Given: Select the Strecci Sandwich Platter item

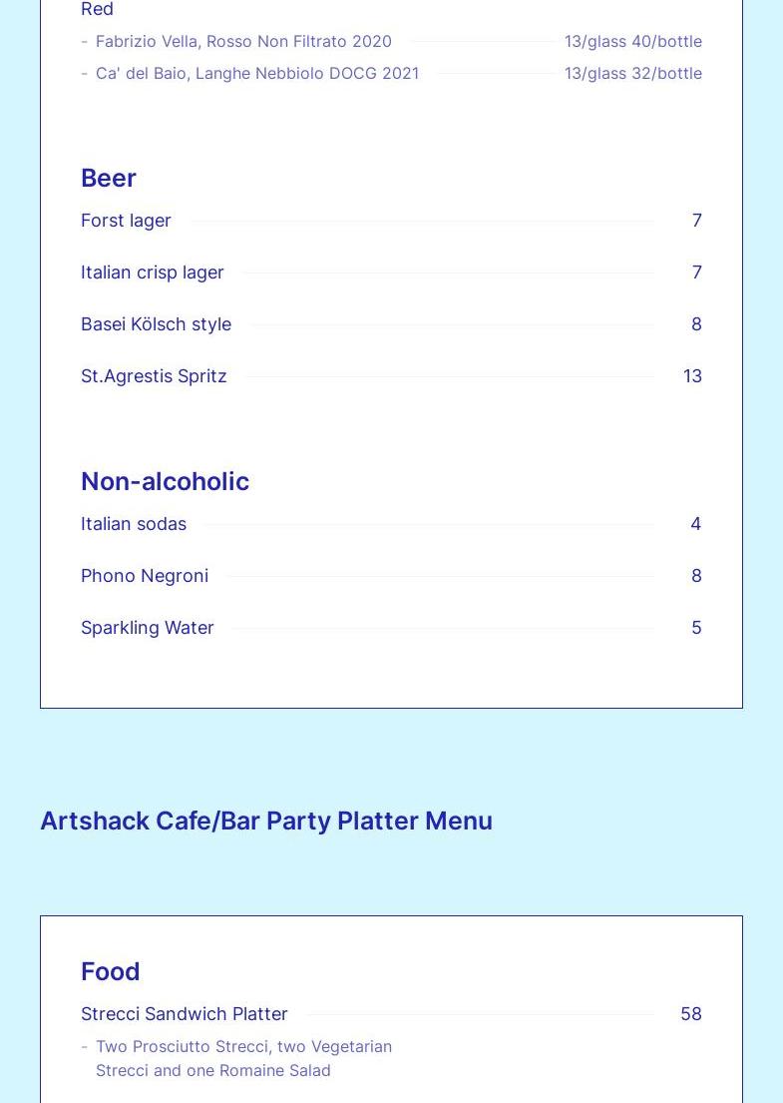Looking at the screenshot, I should coord(185,1013).
